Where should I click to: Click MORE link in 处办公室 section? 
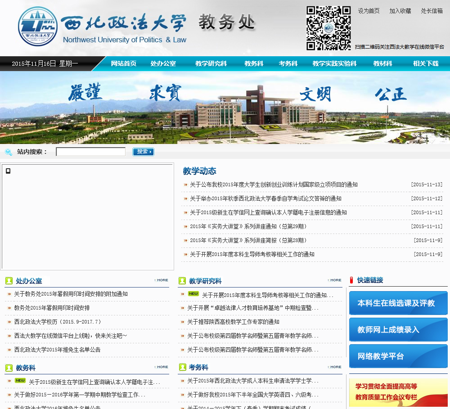(161, 280)
